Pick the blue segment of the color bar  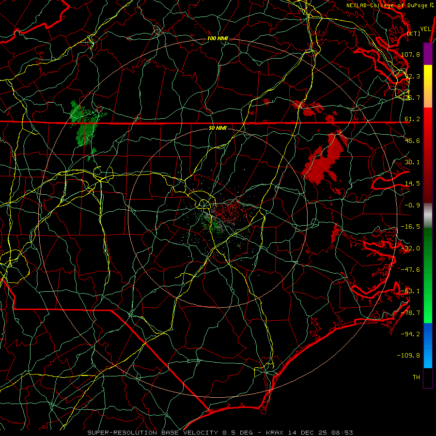pos(428,345)
